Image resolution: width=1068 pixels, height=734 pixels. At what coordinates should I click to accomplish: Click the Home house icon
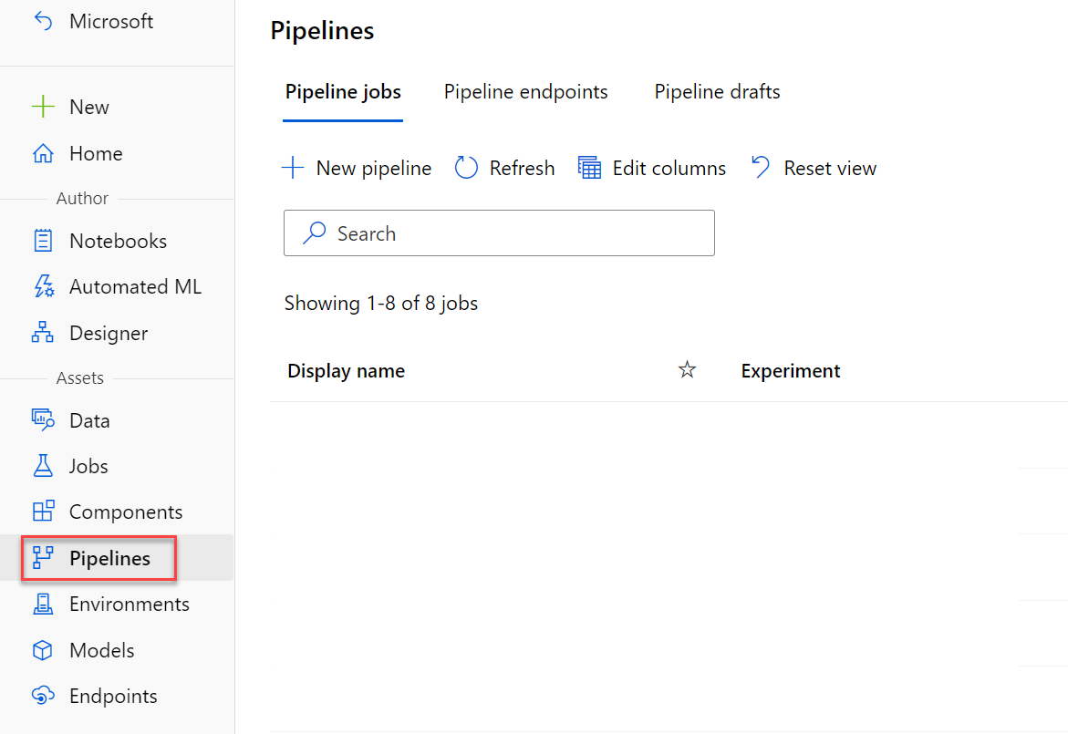click(x=43, y=153)
